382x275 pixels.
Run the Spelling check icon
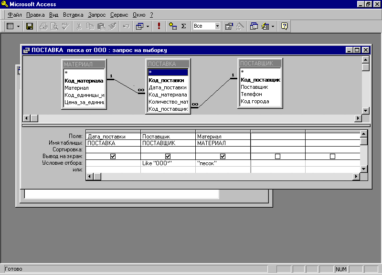(x=65, y=26)
